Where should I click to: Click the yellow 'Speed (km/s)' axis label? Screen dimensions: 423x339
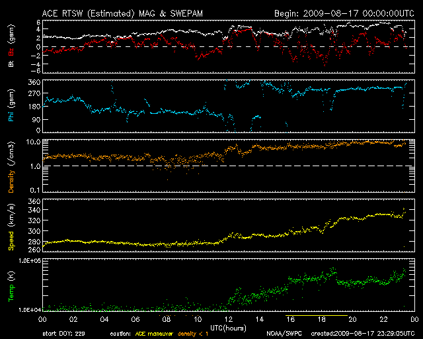11,227
